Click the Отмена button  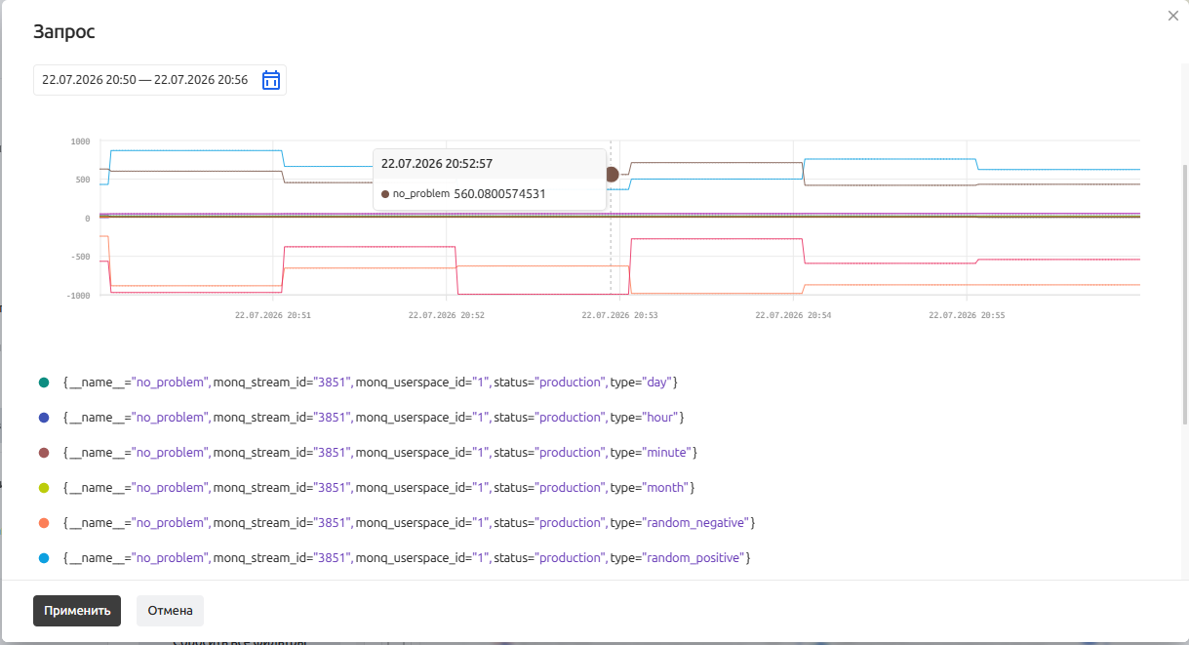(x=170, y=611)
